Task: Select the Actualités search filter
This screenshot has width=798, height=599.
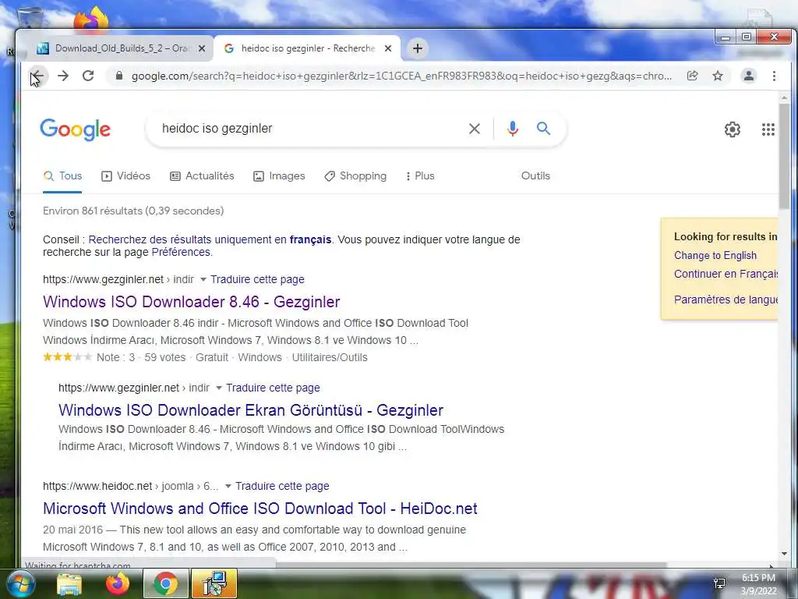Action: tap(202, 176)
